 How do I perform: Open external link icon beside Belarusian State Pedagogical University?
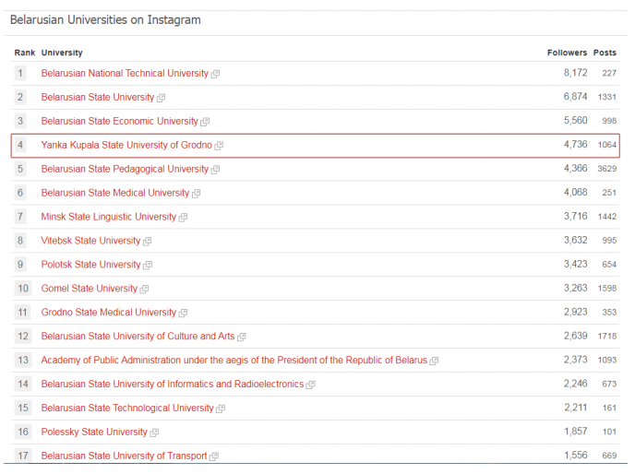[x=215, y=169]
